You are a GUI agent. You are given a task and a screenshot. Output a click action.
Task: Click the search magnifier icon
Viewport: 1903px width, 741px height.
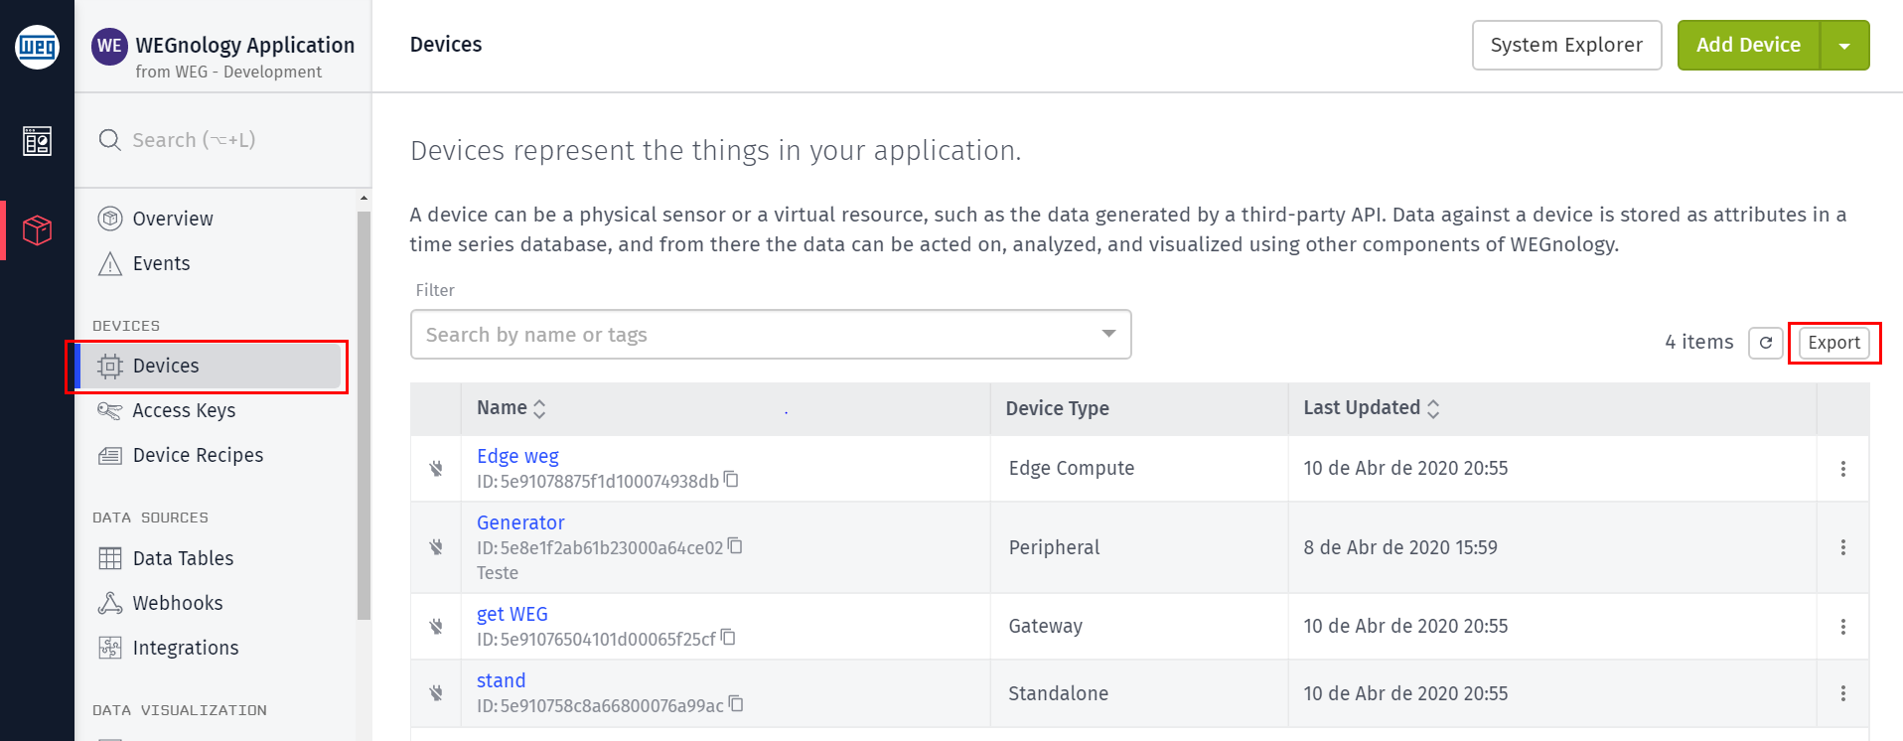coord(109,140)
